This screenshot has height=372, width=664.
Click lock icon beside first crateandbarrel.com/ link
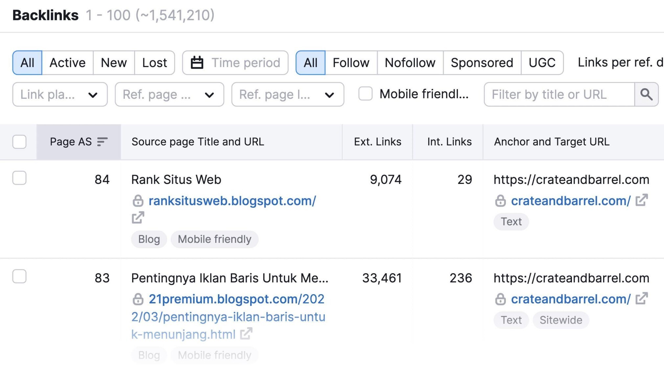pyautogui.click(x=500, y=201)
